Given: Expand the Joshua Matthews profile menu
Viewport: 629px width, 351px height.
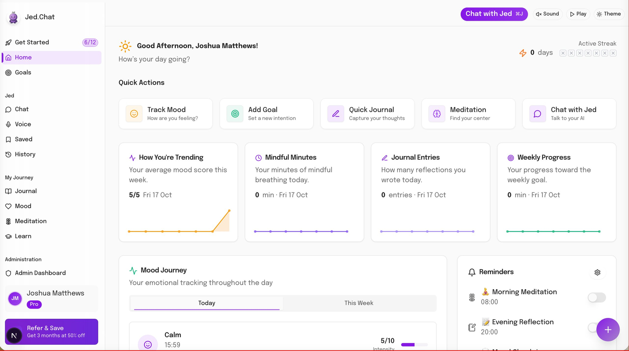Looking at the screenshot, I should (x=51, y=298).
